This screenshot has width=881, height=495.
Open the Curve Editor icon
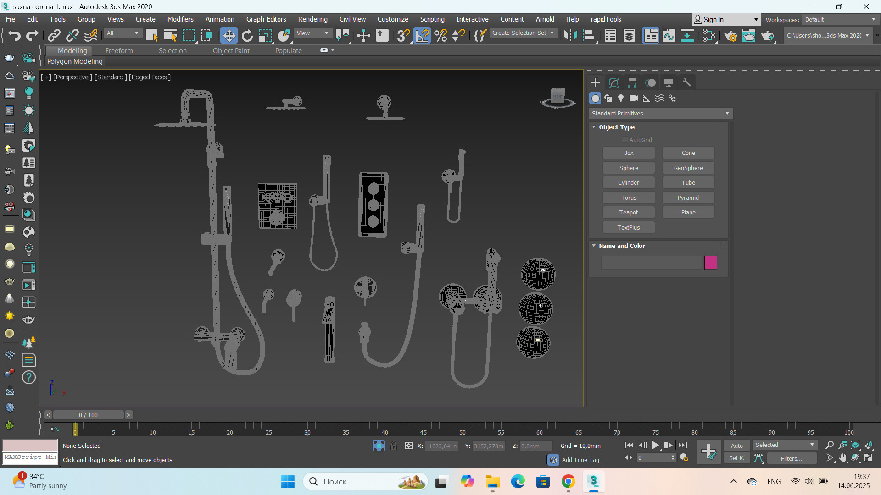(669, 35)
